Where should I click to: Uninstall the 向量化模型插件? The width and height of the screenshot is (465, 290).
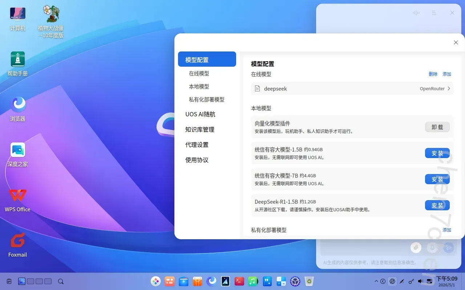[x=437, y=127]
